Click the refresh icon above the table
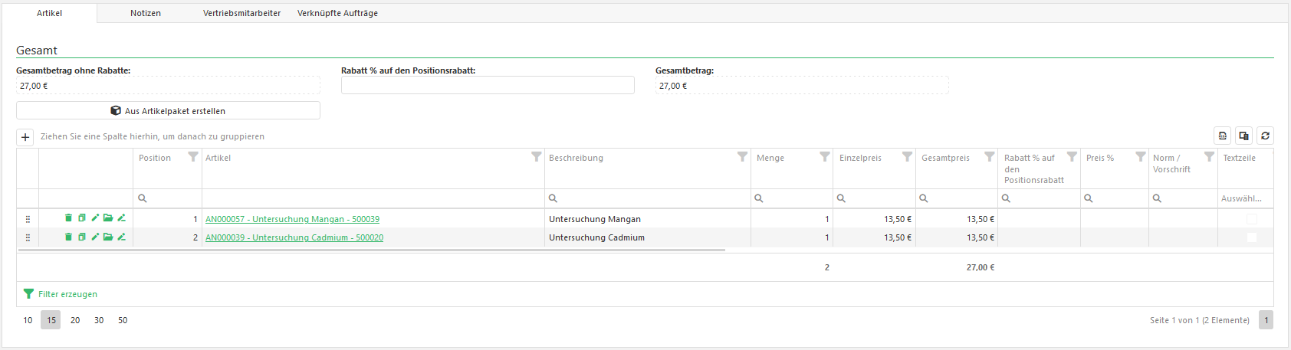This screenshot has width=1291, height=350. (1265, 136)
